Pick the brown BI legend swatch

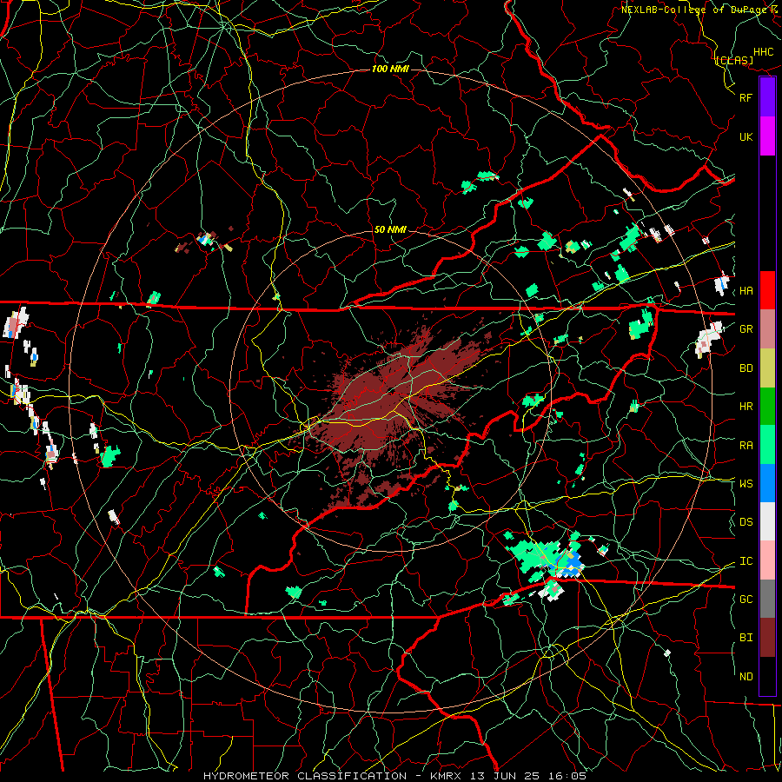(x=767, y=638)
